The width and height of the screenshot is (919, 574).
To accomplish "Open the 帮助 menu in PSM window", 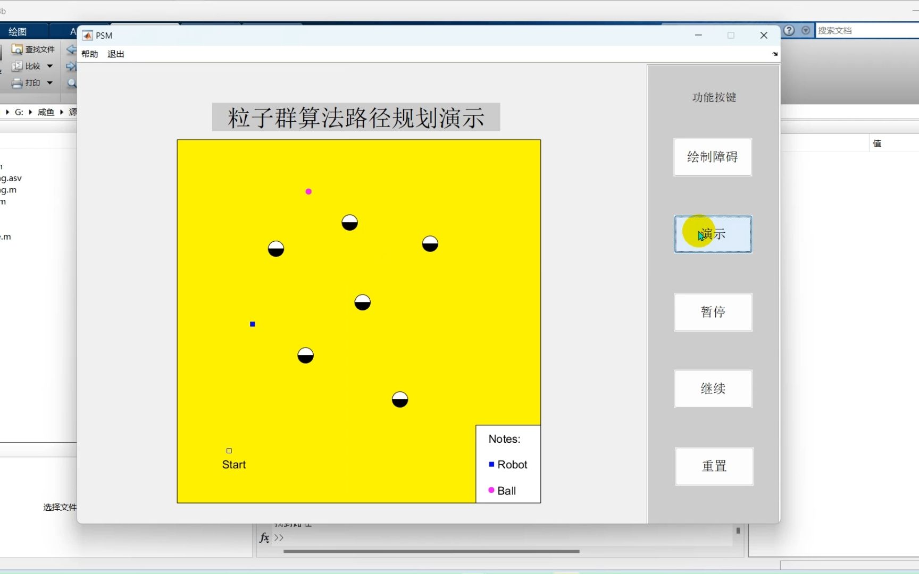I will [90, 54].
